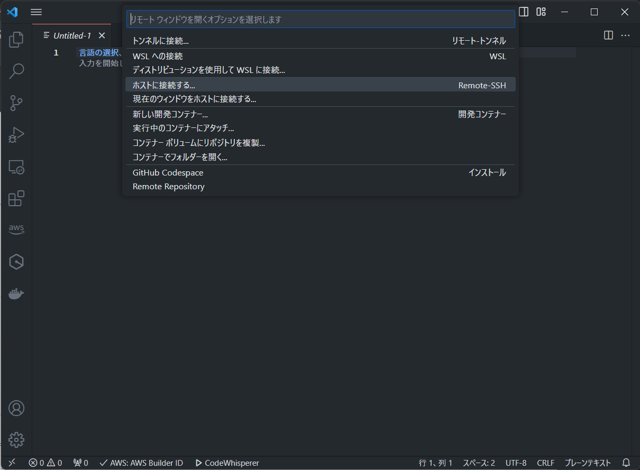Click the remote window option search field
Screen dimensions: 640x470
[x=320, y=19]
